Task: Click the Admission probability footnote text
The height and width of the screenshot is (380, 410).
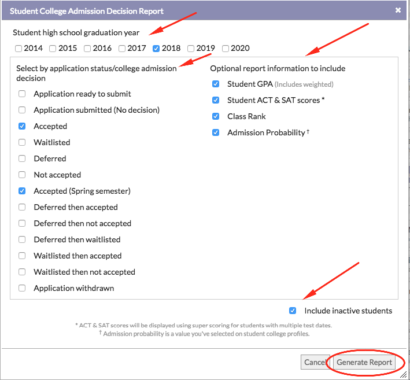Action: point(204,334)
